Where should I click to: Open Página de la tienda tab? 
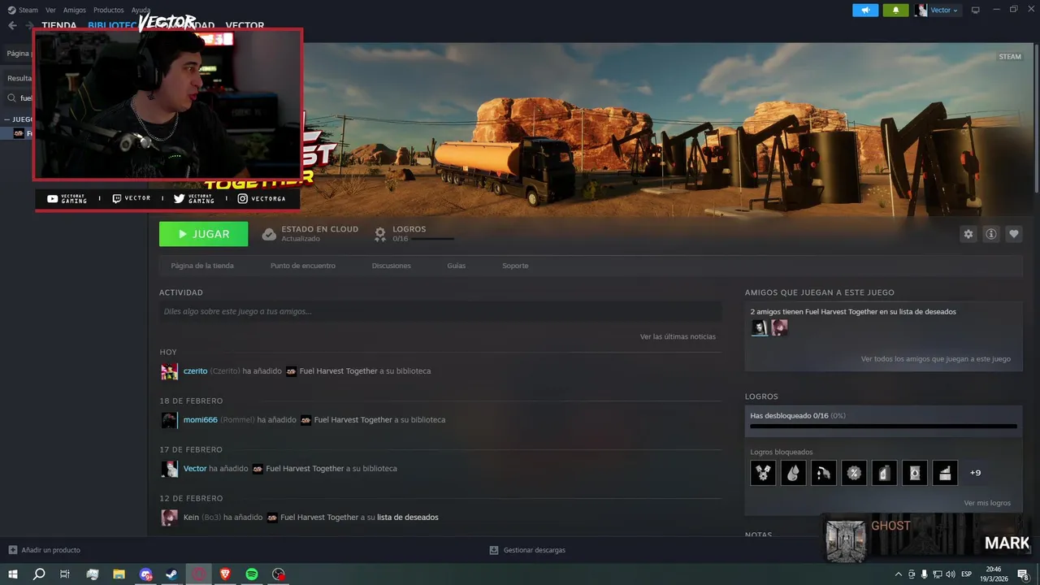202,266
